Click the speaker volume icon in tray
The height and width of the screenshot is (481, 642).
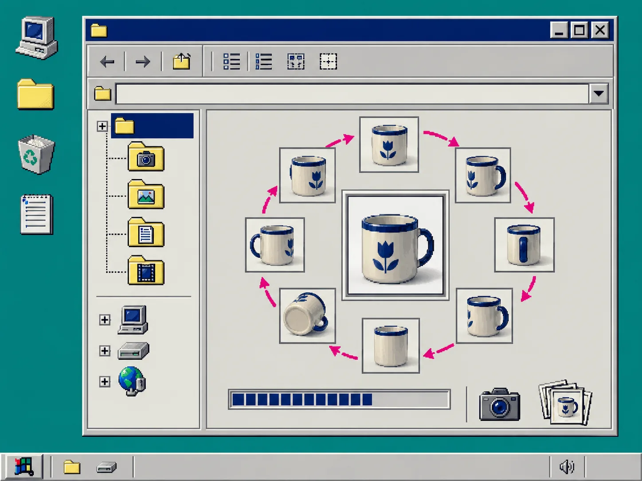pos(567,467)
